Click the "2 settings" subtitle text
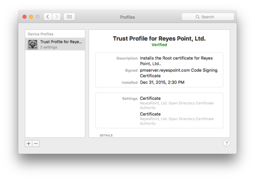 point(49,47)
